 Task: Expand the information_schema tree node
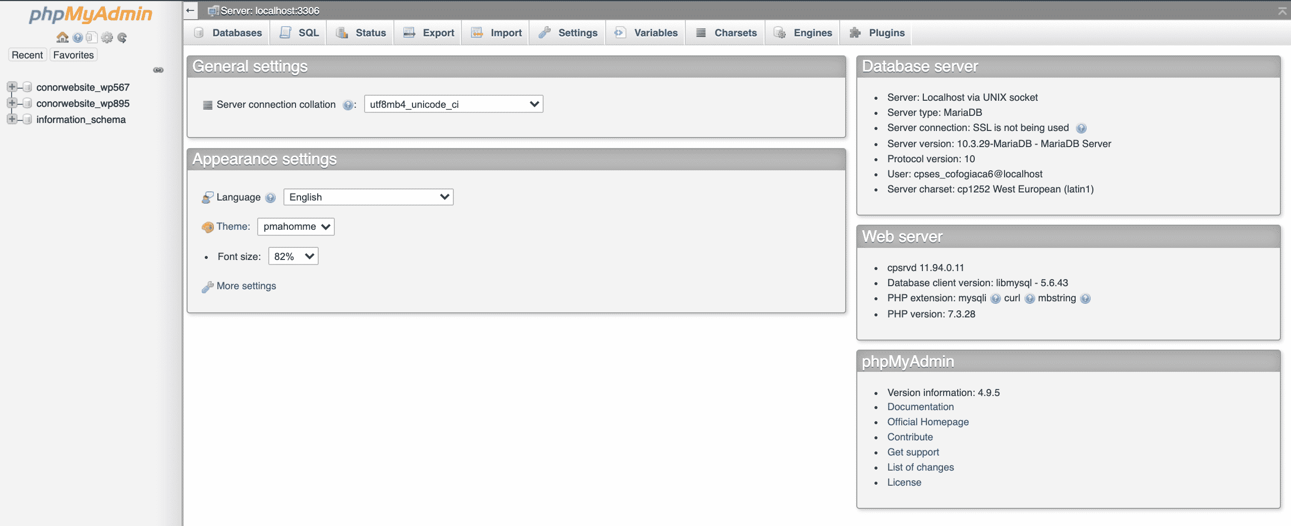(x=12, y=119)
